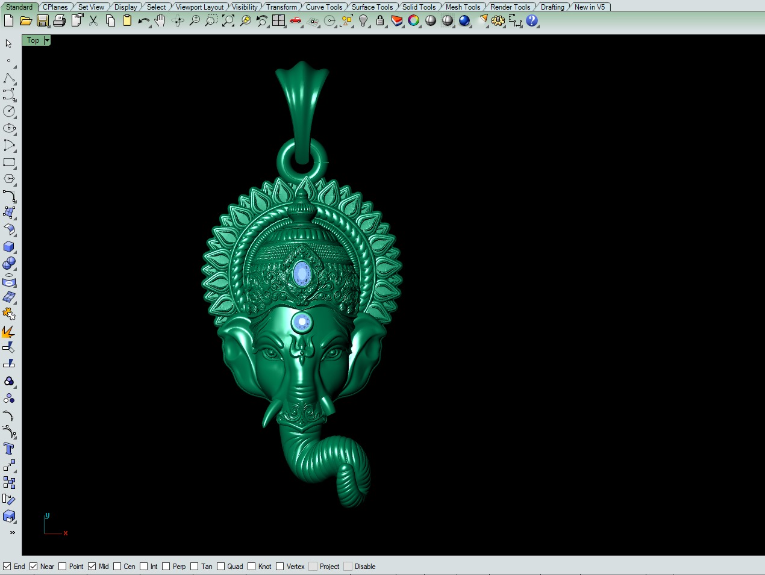Switch to the CPlanes toolbar tab
Screen dimensions: 765x575
click(x=55, y=7)
